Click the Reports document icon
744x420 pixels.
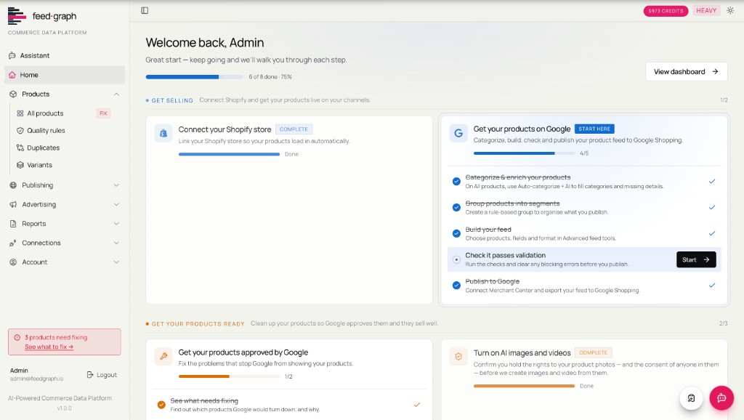(x=13, y=224)
